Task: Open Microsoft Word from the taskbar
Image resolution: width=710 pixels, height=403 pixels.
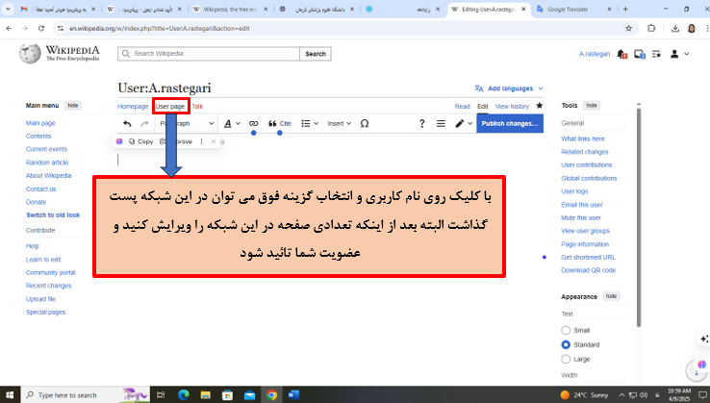Action: [293, 394]
